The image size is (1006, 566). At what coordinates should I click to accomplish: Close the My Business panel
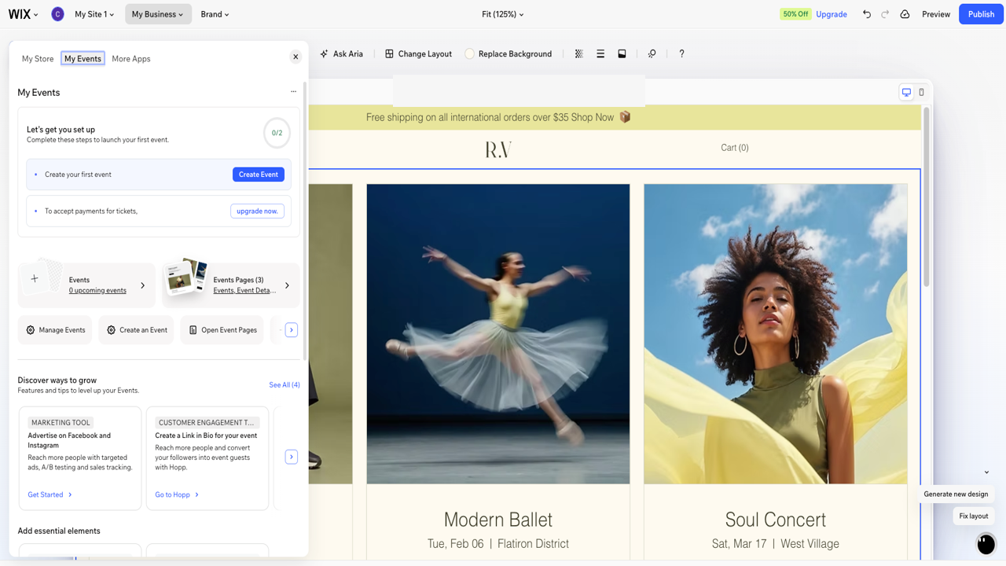pyautogui.click(x=296, y=57)
